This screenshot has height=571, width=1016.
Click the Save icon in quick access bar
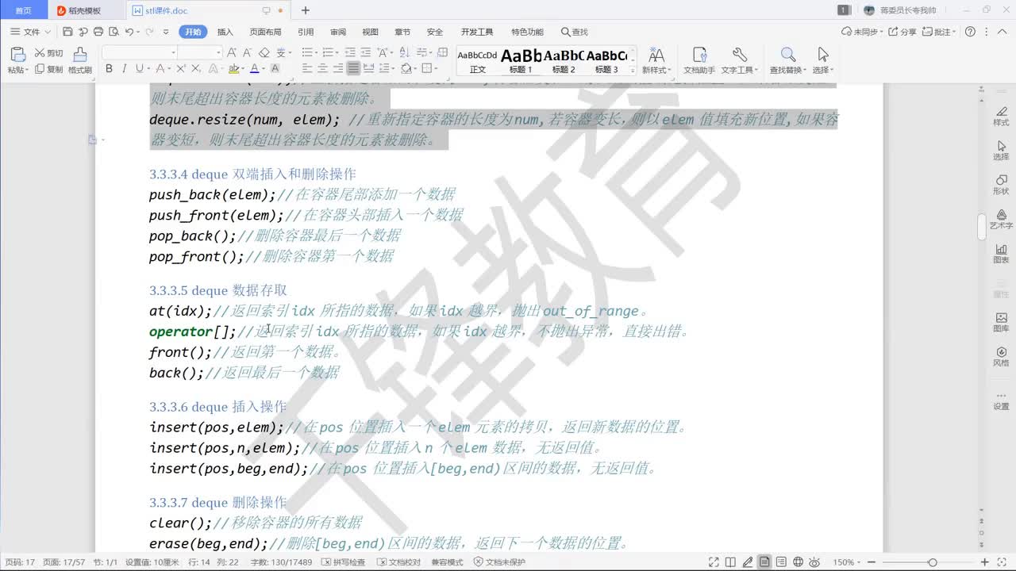(67, 32)
